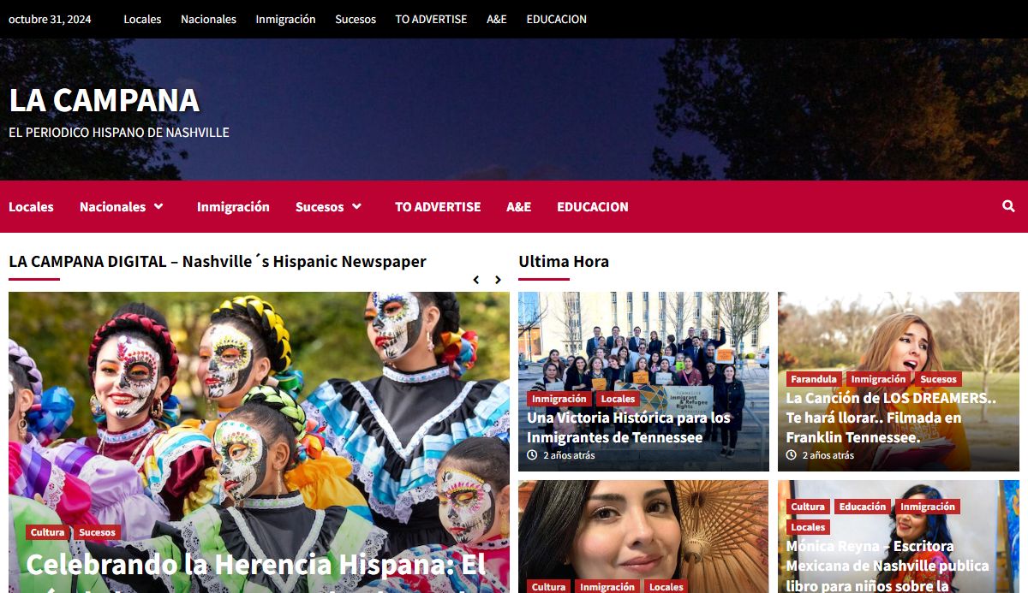The height and width of the screenshot is (593, 1028).
Task: Open Una Victoria Histórica para los Inmigrantes article
Action: click(629, 427)
